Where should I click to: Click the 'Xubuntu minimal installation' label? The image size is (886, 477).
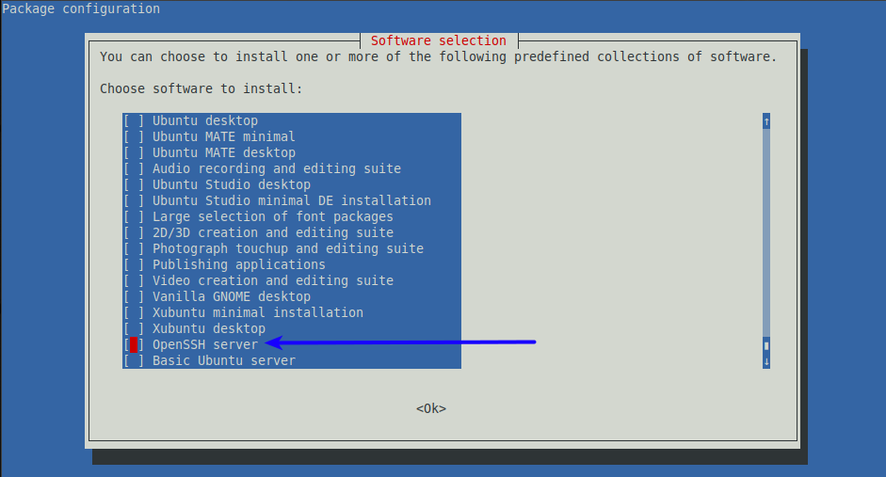[x=258, y=312]
